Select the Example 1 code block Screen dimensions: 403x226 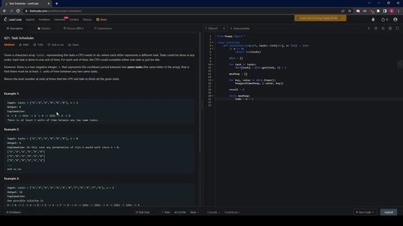tap(99, 111)
